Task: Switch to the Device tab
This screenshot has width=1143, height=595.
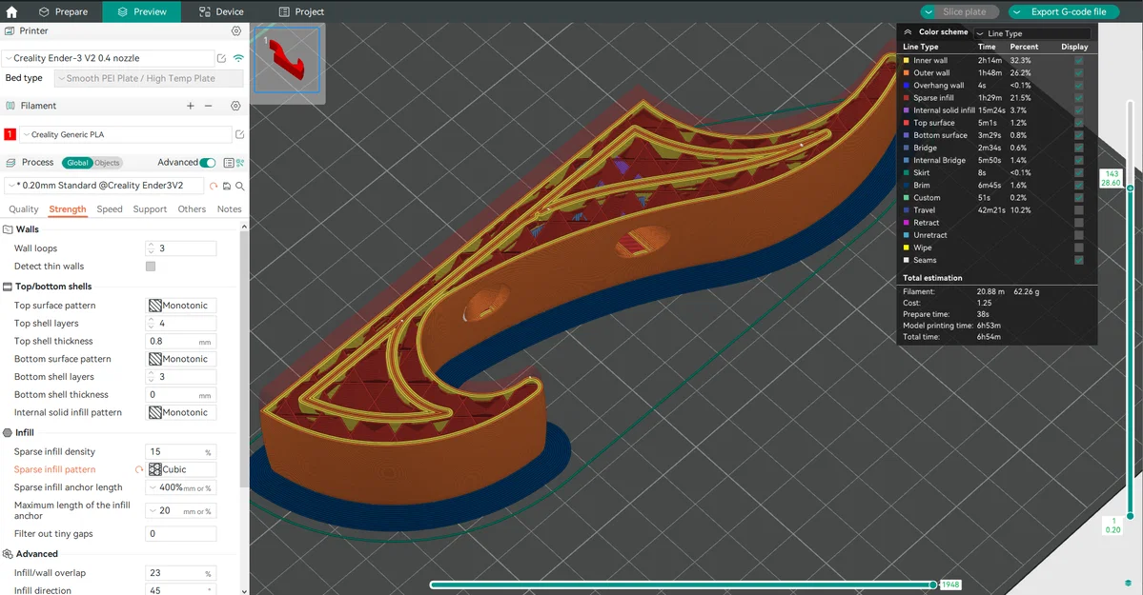Action: (x=221, y=11)
